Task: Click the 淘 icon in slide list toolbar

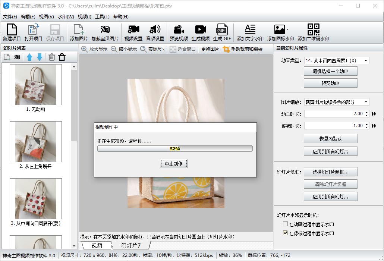Action: pyautogui.click(x=17, y=57)
